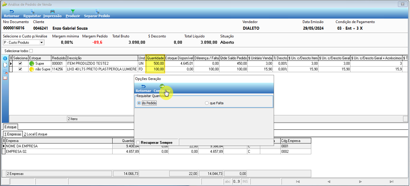Select the 'que Falta' radio option
This screenshot has width=410, height=186.
(x=207, y=103)
